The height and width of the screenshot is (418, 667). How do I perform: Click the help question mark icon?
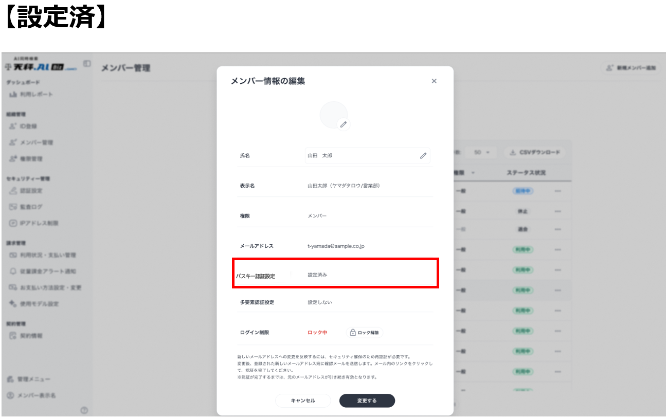click(84, 410)
